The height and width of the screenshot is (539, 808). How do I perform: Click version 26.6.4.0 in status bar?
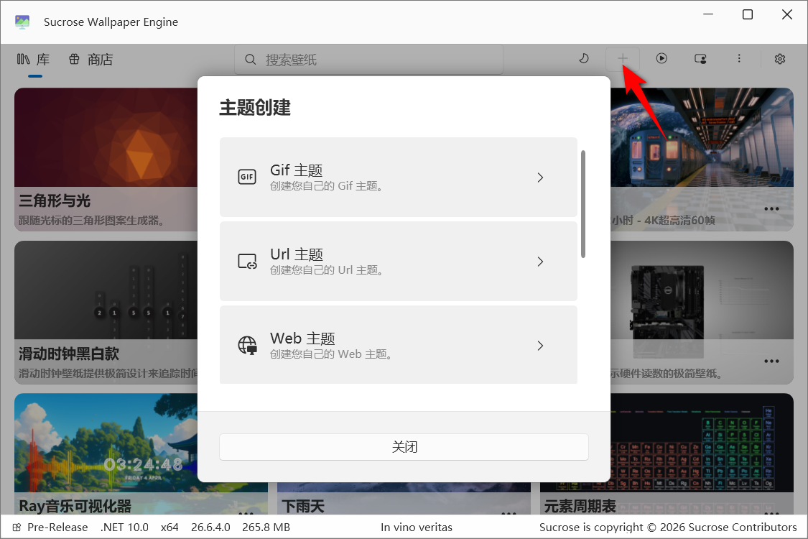point(210,527)
